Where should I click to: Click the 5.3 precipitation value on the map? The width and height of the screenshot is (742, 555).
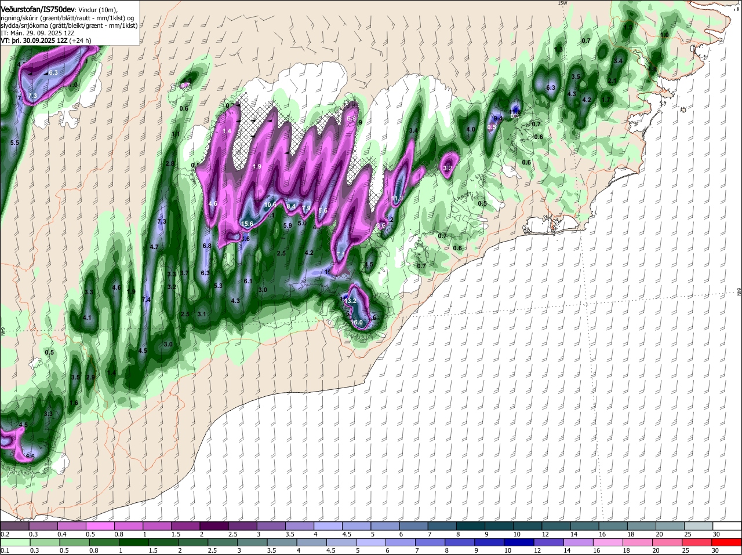pos(218,286)
